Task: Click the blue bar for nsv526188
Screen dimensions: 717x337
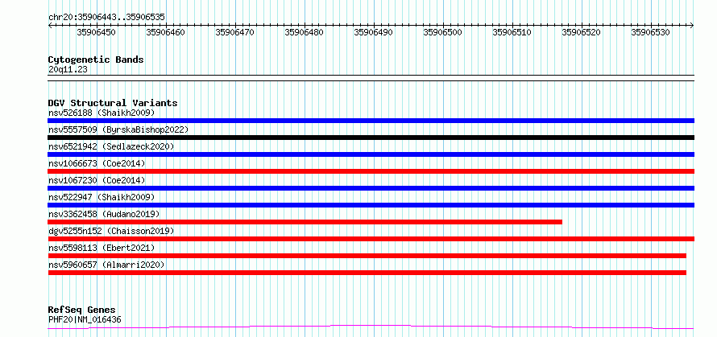Action: click(371, 121)
